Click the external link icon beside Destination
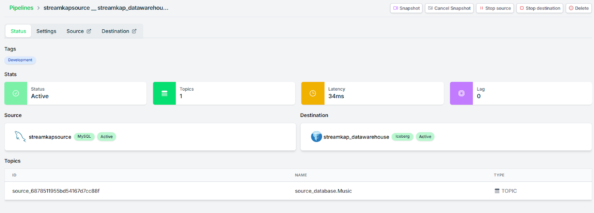 pyautogui.click(x=134, y=31)
